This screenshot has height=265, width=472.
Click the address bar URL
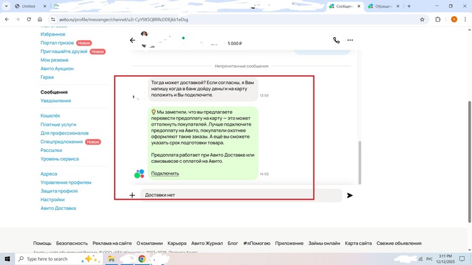123,20
